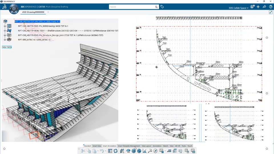Click the plus add-content icon

[258, 7]
